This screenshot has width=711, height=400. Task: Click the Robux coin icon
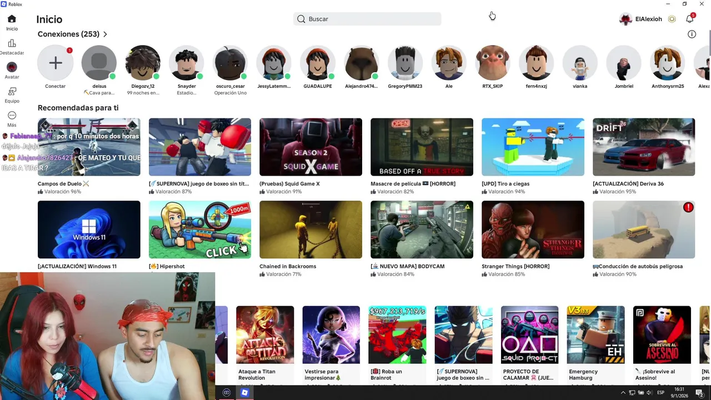[672, 19]
